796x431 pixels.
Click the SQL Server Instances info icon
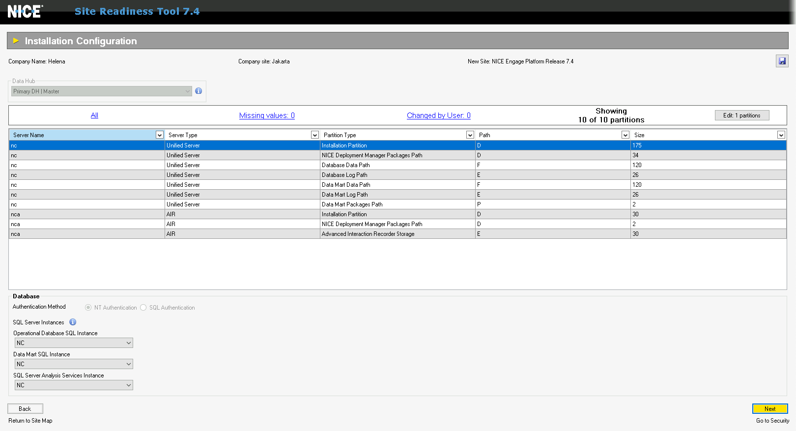coord(73,322)
